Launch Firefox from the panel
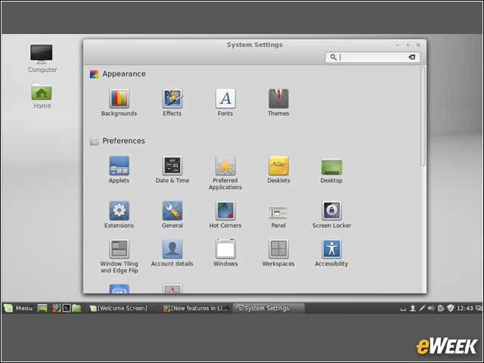The image size is (484, 363). pos(56,308)
